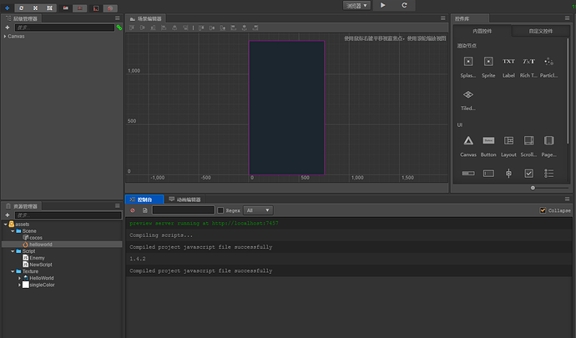Enable the Regex checkbox
The width and height of the screenshot is (576, 338).
[x=221, y=210]
